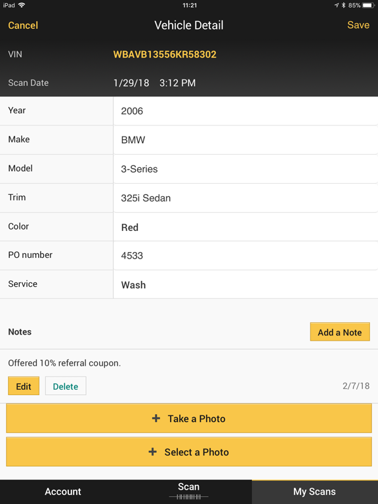Tap the Trim row label

click(x=16, y=197)
